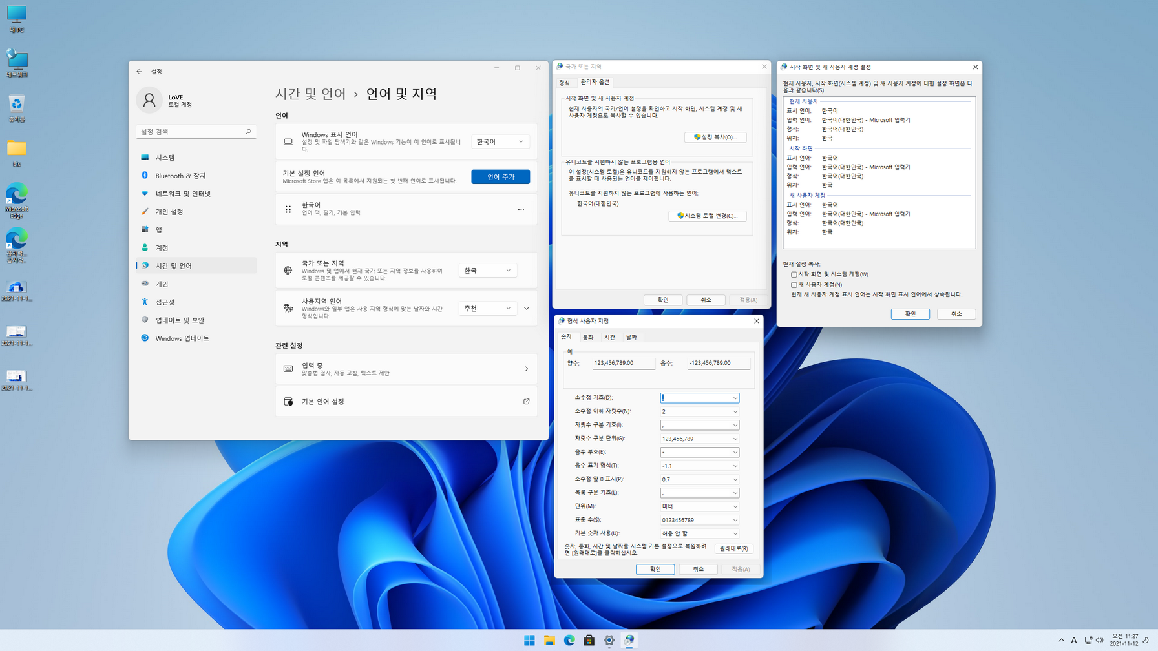Open Windows 표시 언어 한국어 dropdown
The image size is (1158, 651).
pyautogui.click(x=500, y=141)
